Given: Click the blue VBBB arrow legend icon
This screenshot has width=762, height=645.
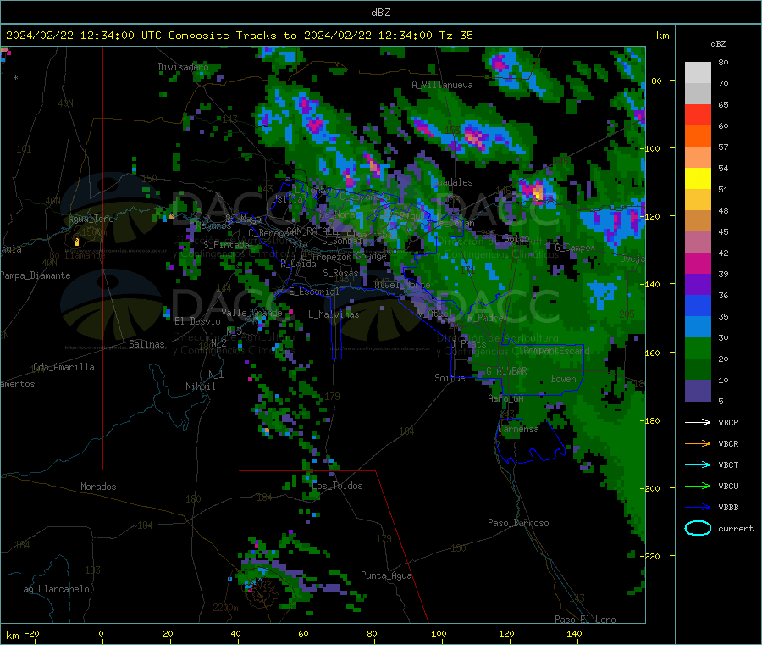Looking at the screenshot, I should pyautogui.click(x=698, y=508).
